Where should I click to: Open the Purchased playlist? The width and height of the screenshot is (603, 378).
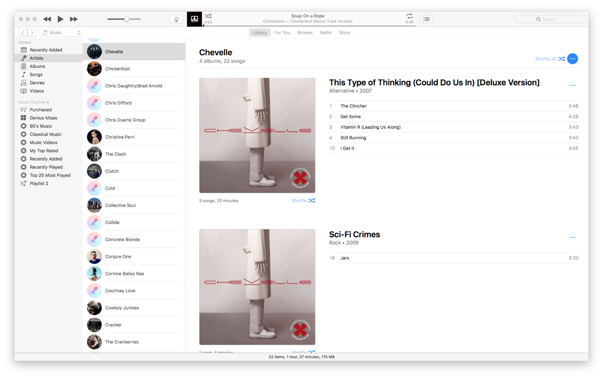pos(48,110)
